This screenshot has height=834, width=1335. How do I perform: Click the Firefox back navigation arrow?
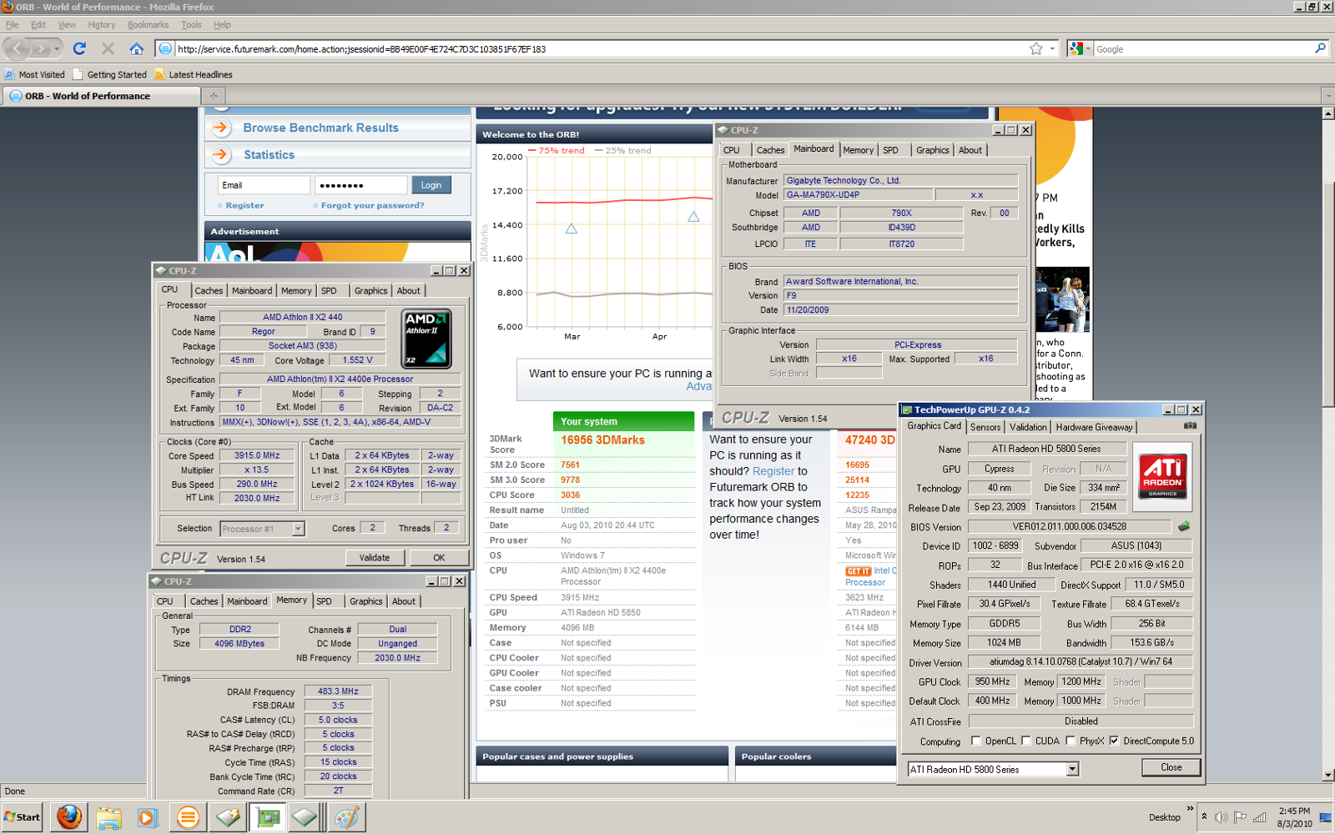pyautogui.click(x=17, y=48)
